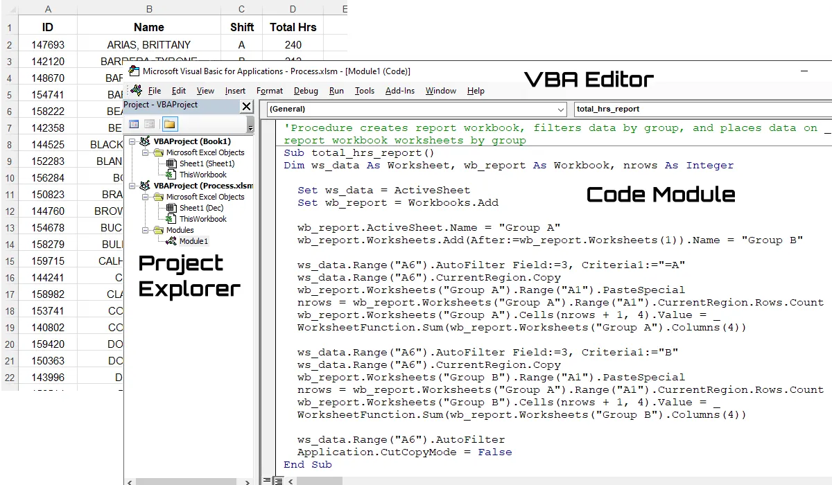Select column A header in Excel sheet
This screenshot has height=485, width=832.
48,9
